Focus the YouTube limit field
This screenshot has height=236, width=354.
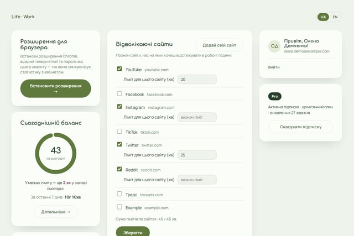click(x=197, y=80)
